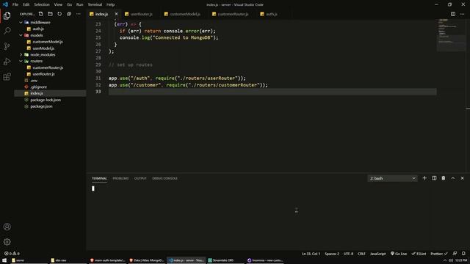The width and height of the screenshot is (470, 264).
Task: Open the Accounts menu icon
Action: 7,227
